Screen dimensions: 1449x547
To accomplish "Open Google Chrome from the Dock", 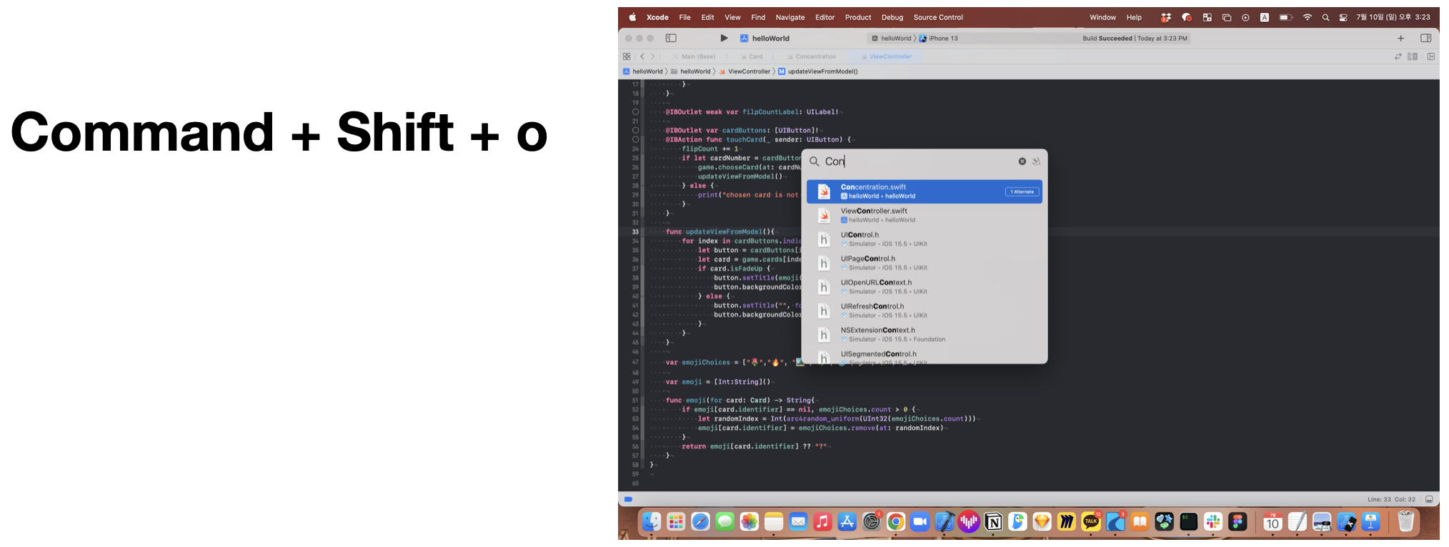I will [x=895, y=522].
